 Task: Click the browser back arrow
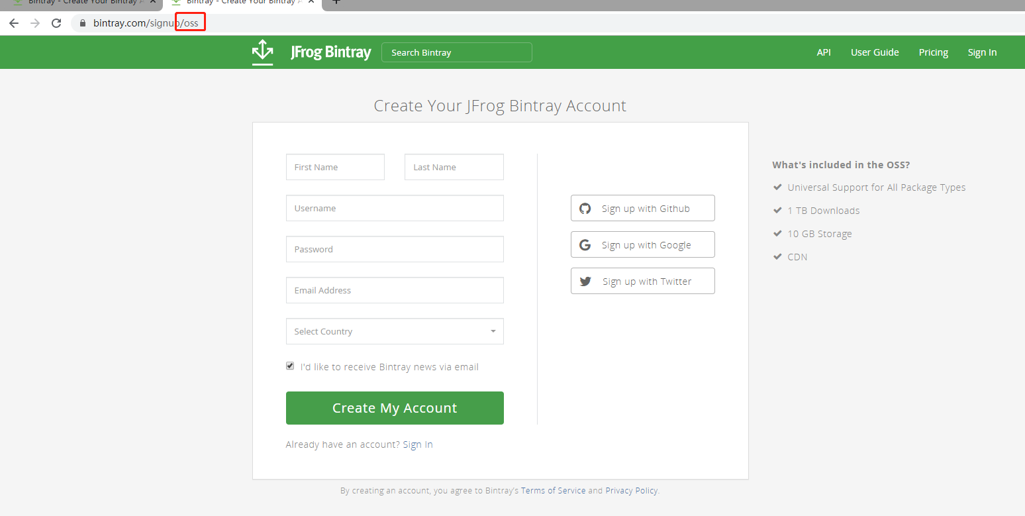(14, 23)
